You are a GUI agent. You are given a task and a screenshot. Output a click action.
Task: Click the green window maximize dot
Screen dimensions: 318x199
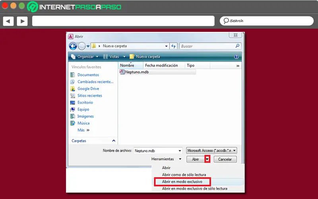pyautogui.click(x=22, y=6)
